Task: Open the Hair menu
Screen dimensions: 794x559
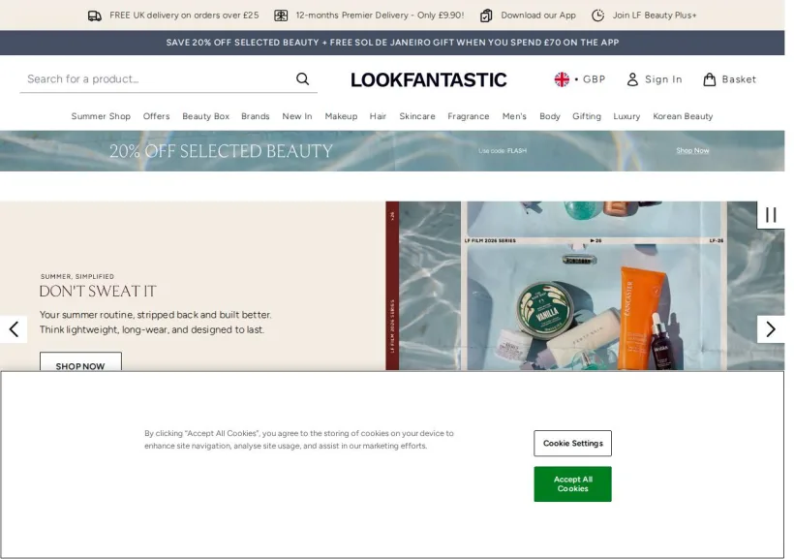Action: (x=378, y=116)
